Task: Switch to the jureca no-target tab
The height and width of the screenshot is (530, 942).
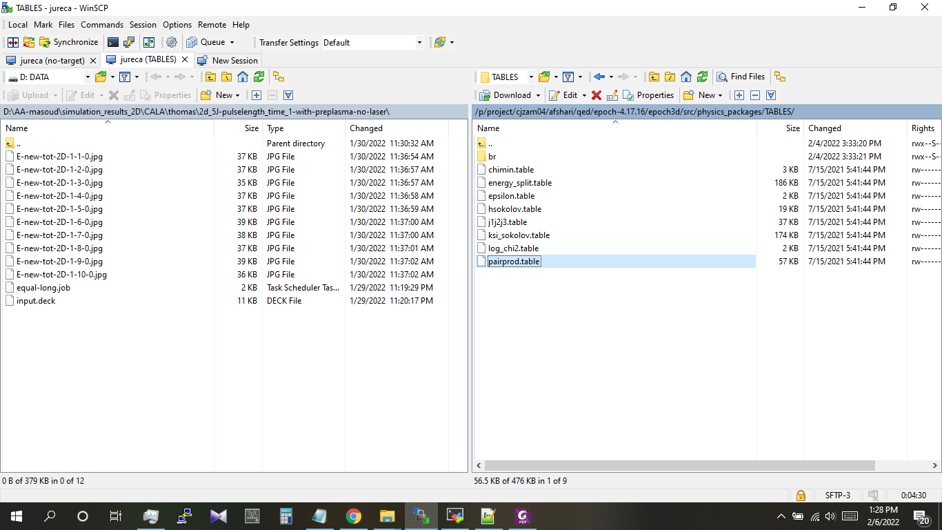Action: coord(48,60)
